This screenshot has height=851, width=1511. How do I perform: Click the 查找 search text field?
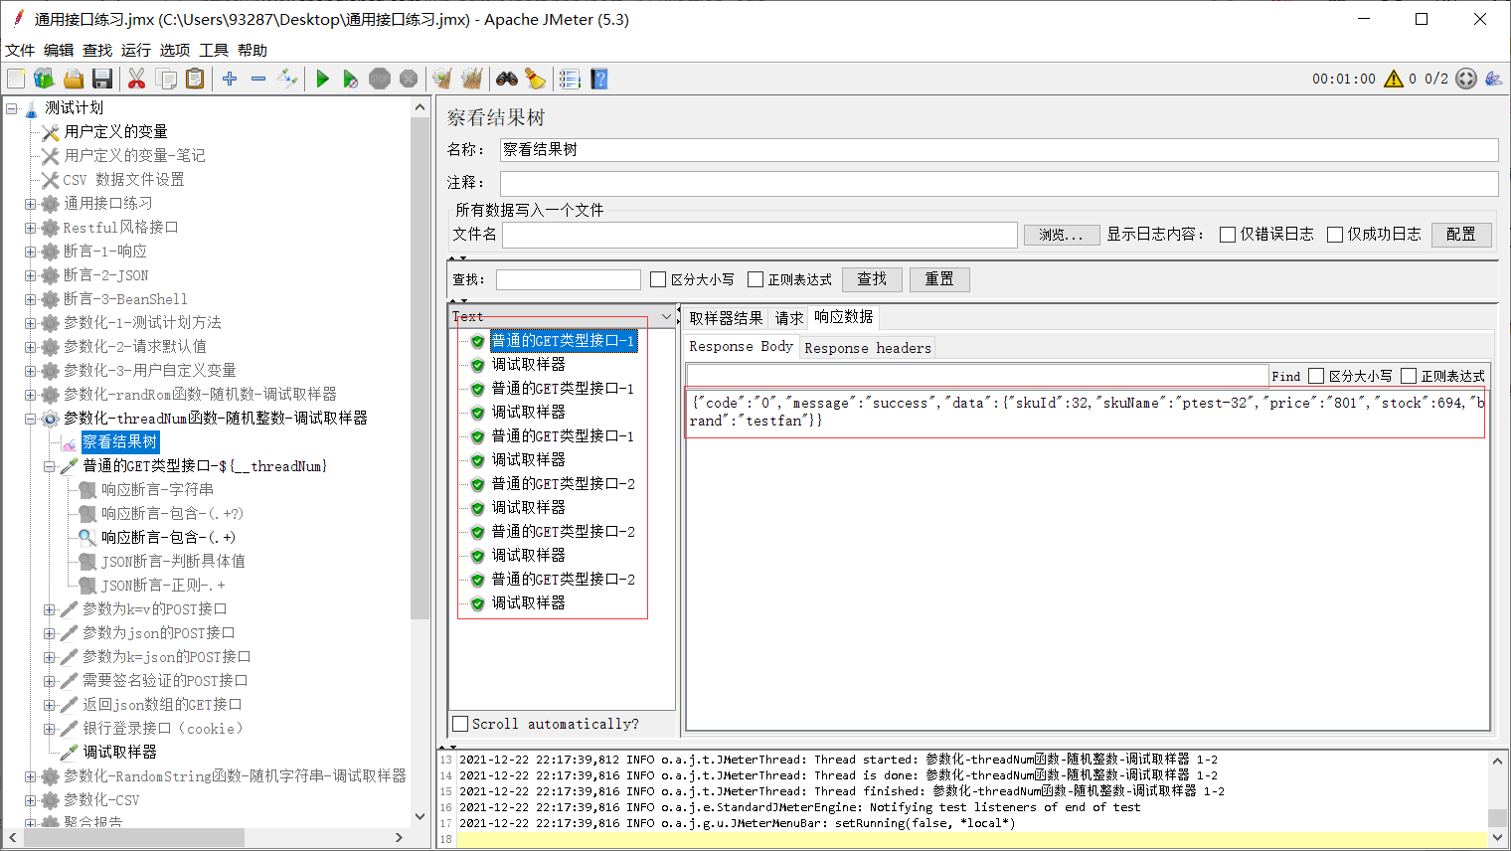pyautogui.click(x=569, y=279)
